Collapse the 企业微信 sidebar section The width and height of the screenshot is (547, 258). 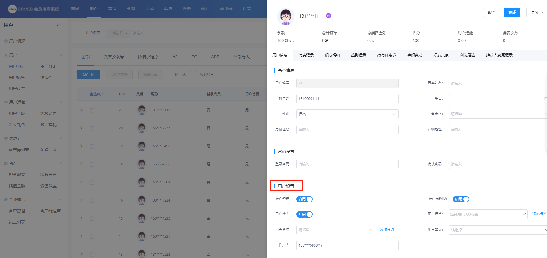point(61,199)
